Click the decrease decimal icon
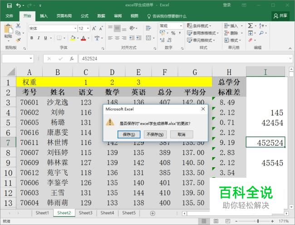This screenshot has width=295, height=225. pyautogui.click(x=169, y=40)
